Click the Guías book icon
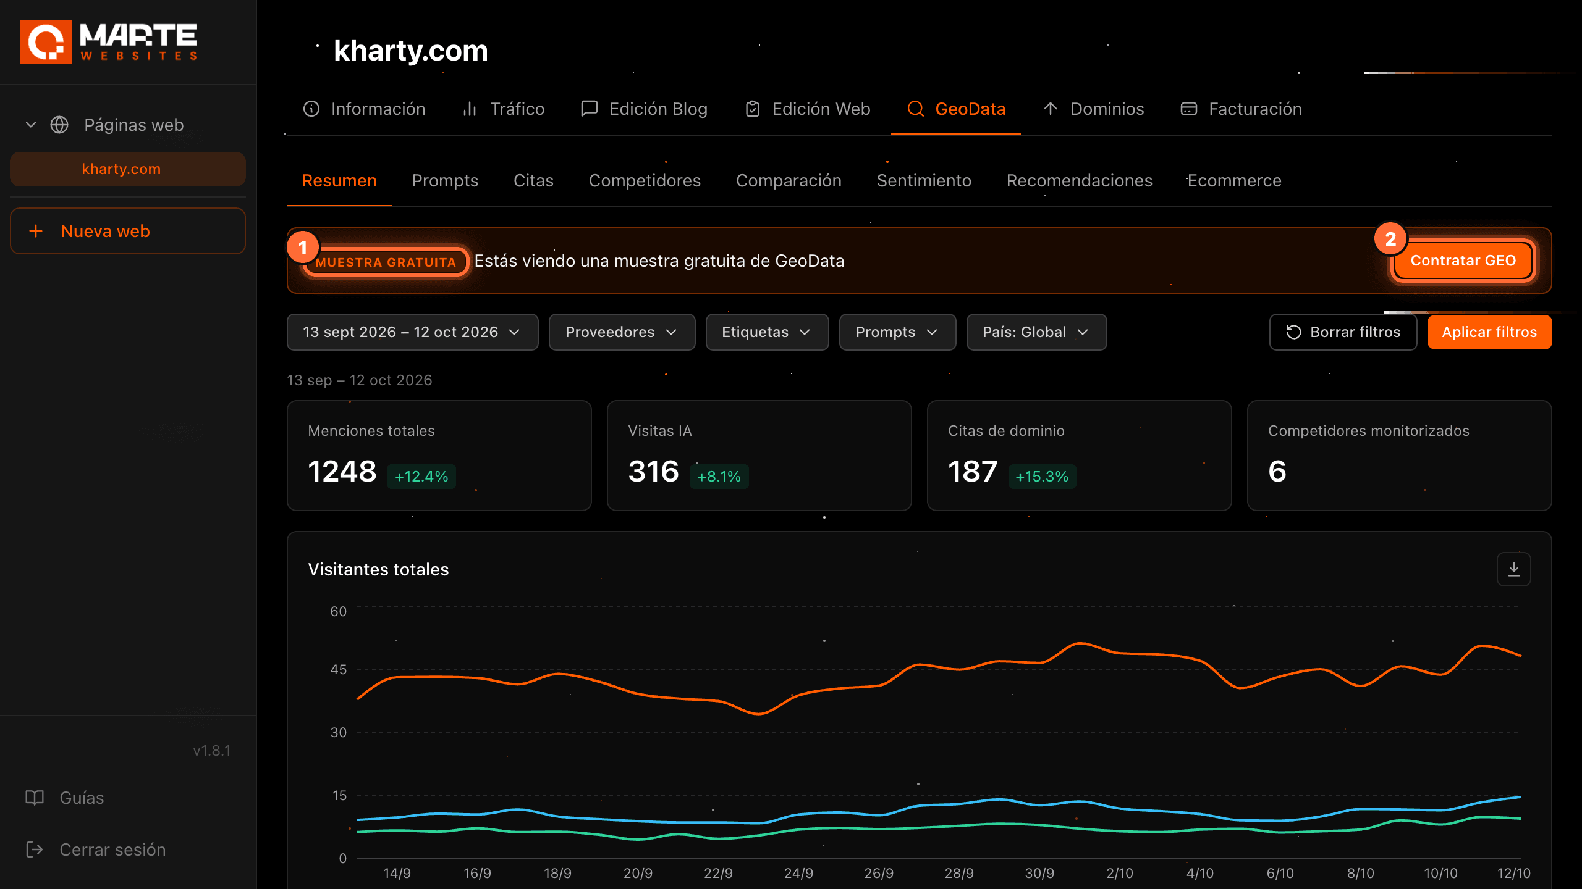The height and width of the screenshot is (889, 1582). pyautogui.click(x=35, y=798)
